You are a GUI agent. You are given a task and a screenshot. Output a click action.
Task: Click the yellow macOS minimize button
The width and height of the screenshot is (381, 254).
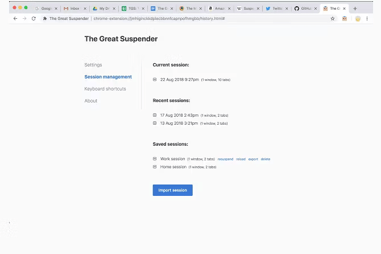click(x=20, y=7)
